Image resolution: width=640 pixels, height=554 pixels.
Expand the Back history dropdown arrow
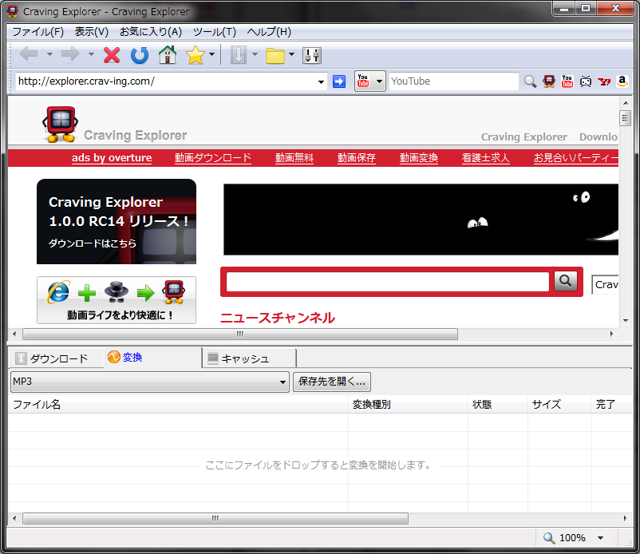tap(49, 54)
